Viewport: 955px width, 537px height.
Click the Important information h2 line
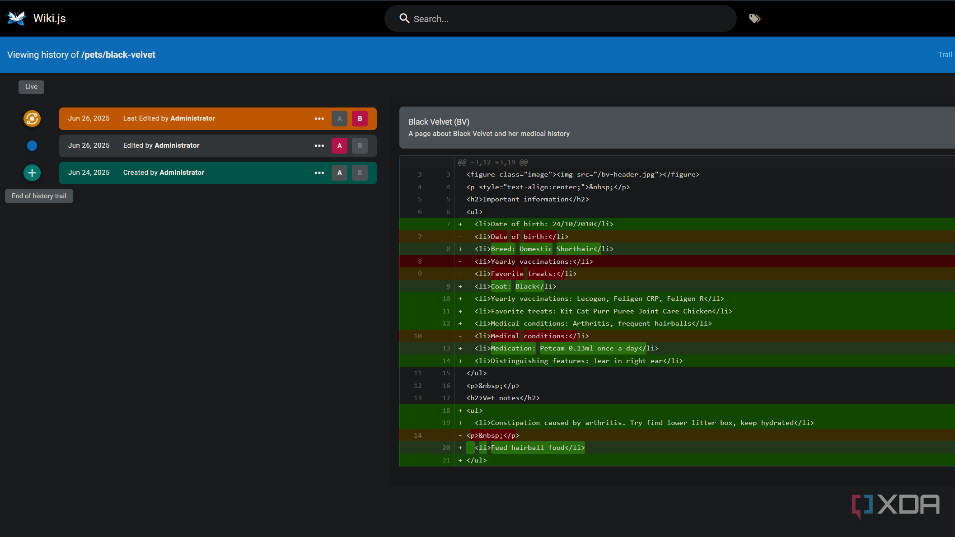click(677, 199)
